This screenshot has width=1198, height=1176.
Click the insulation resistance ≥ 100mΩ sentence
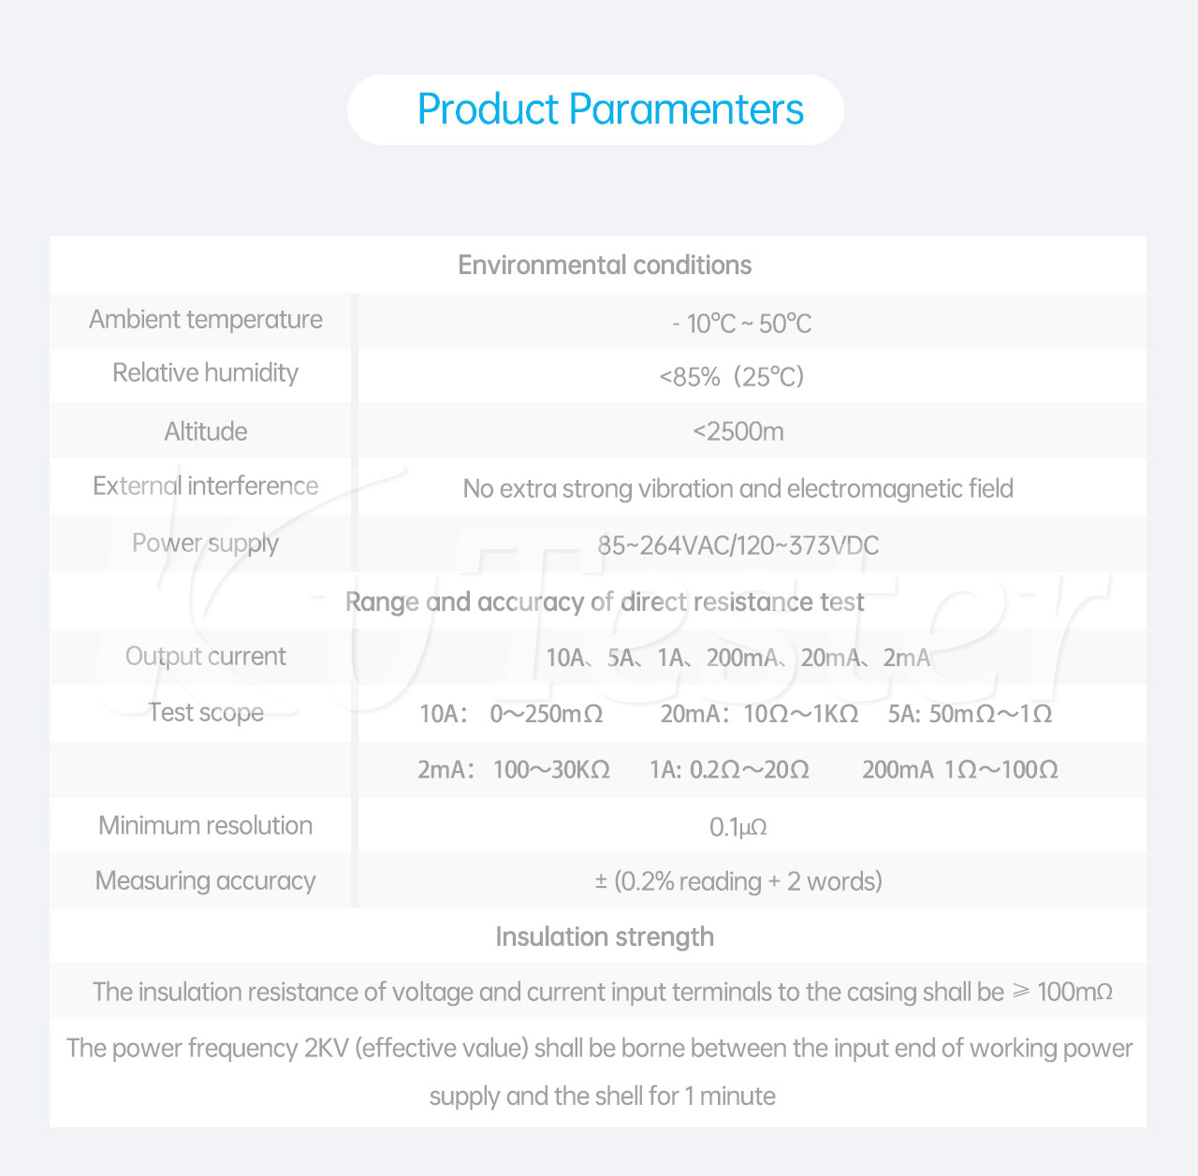(x=603, y=992)
